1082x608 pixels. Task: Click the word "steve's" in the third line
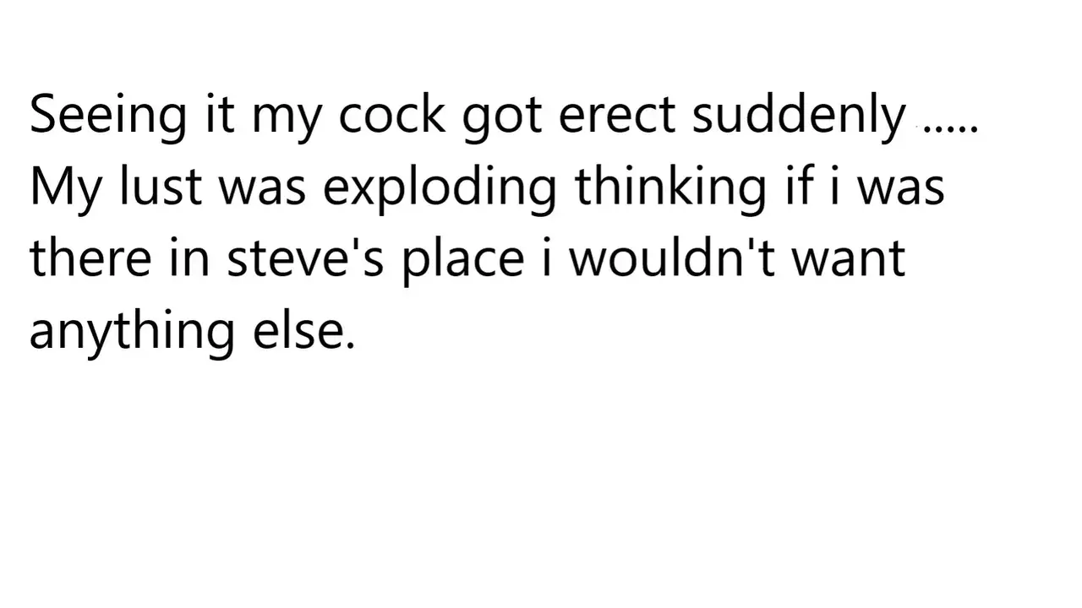(x=306, y=258)
